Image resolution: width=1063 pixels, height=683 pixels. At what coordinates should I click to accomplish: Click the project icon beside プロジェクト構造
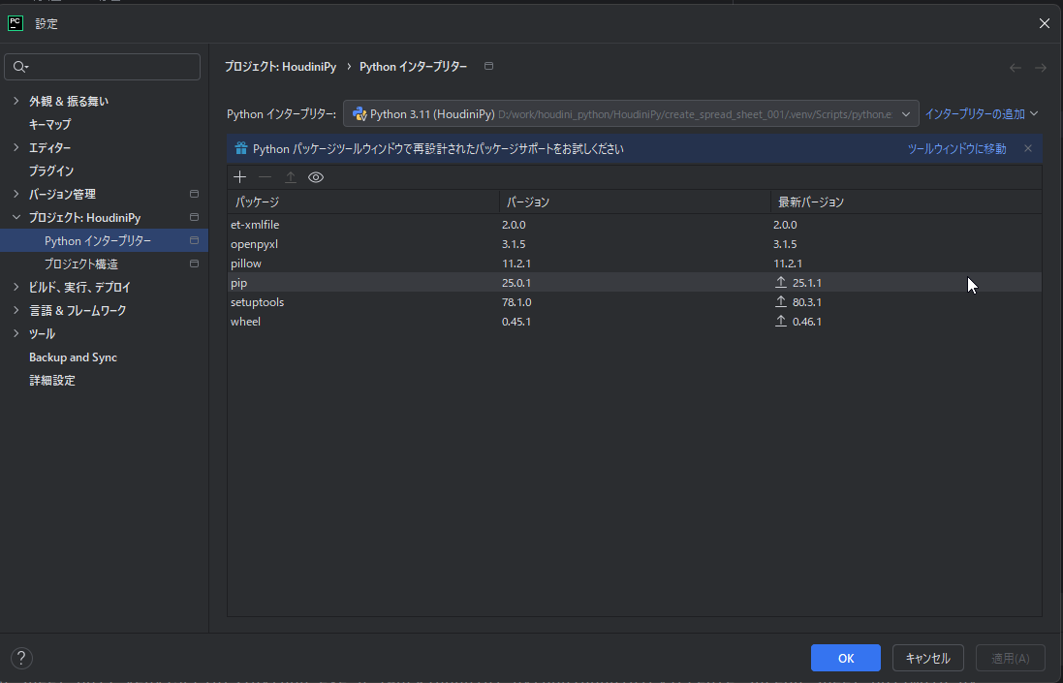[x=194, y=264]
